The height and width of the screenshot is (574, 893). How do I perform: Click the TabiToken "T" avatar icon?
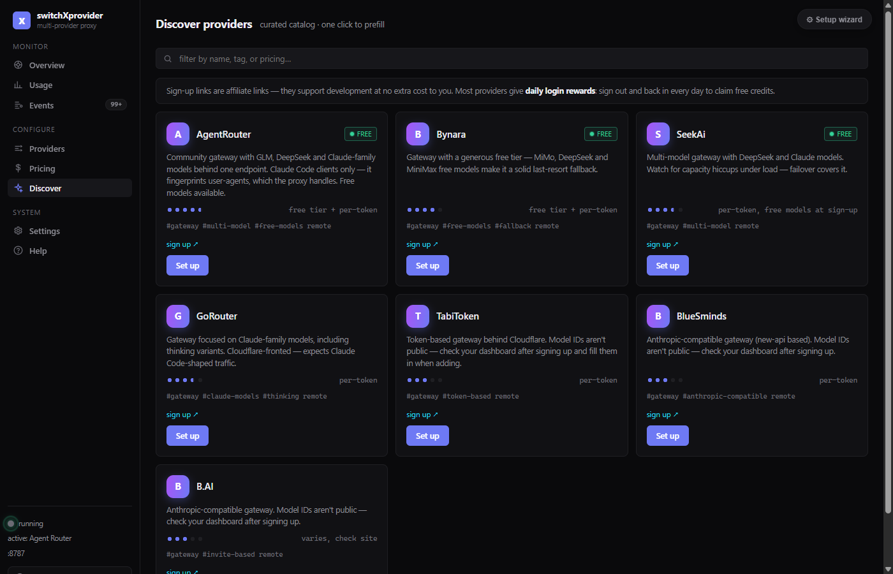418,316
